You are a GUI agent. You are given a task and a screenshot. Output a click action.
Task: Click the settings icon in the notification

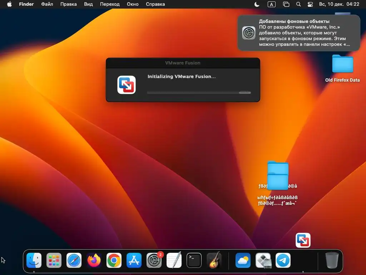pyautogui.click(x=249, y=33)
